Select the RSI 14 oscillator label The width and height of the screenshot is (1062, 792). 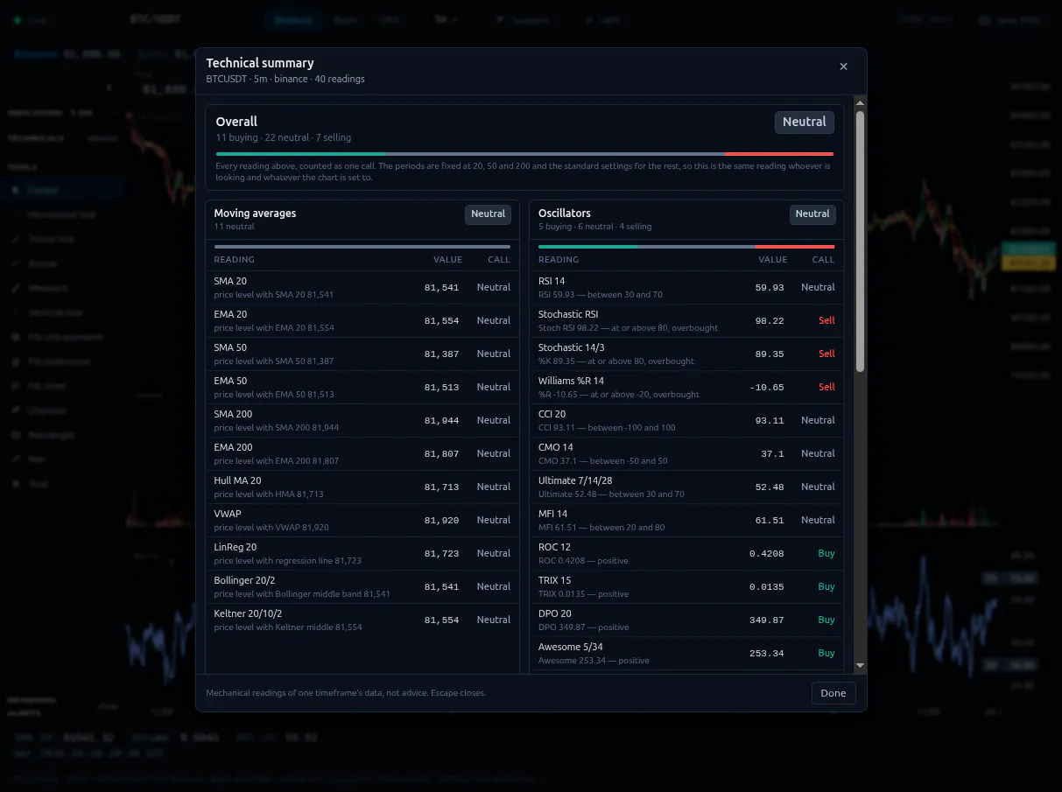point(552,281)
